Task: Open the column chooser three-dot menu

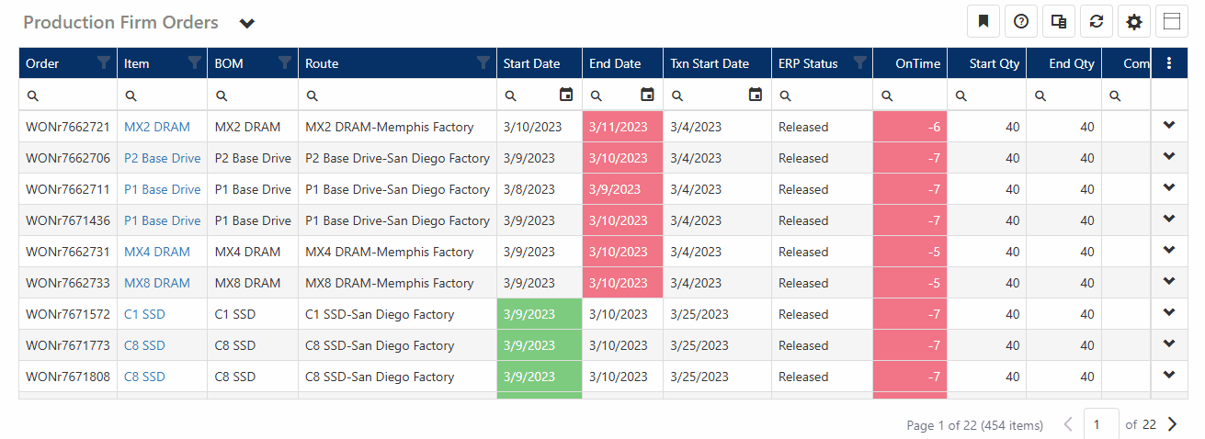Action: [1169, 63]
